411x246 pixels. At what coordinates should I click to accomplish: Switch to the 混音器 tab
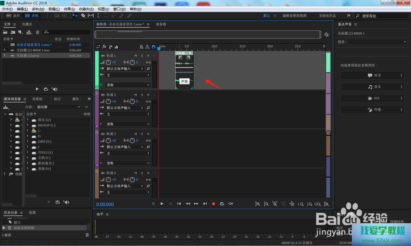161,24
